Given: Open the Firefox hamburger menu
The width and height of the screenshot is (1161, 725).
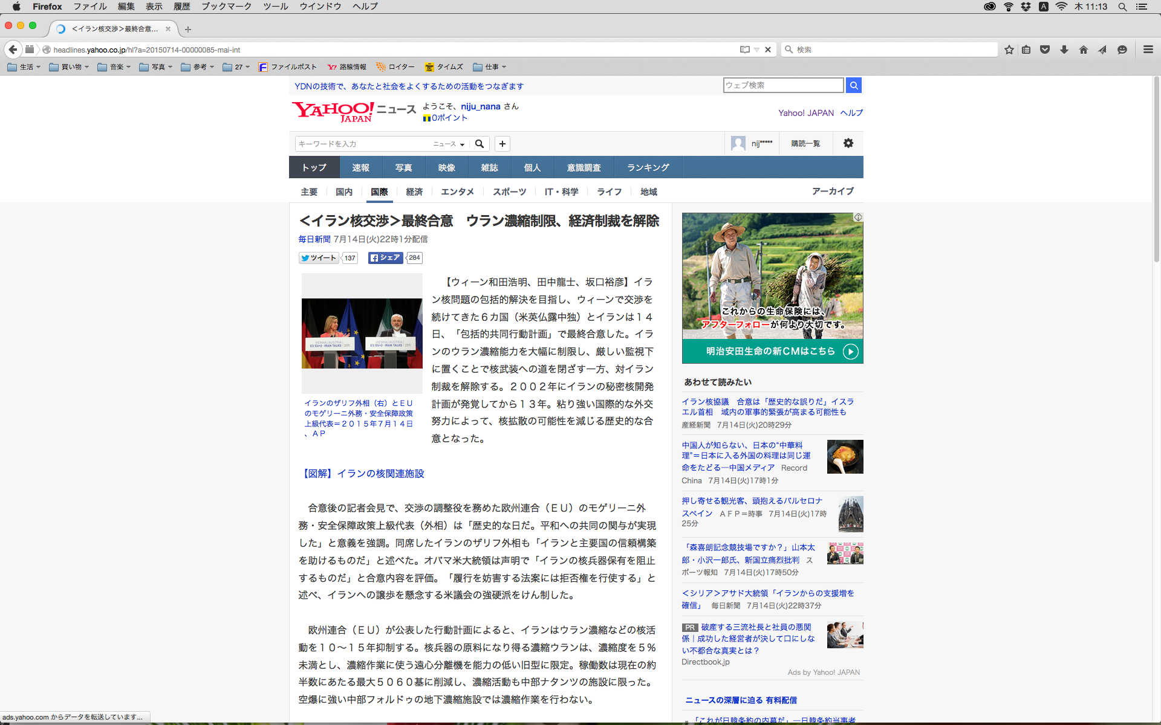Looking at the screenshot, I should [1148, 50].
